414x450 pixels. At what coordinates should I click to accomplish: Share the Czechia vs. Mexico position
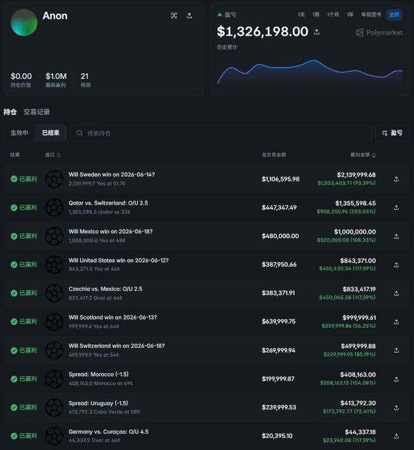(396, 293)
